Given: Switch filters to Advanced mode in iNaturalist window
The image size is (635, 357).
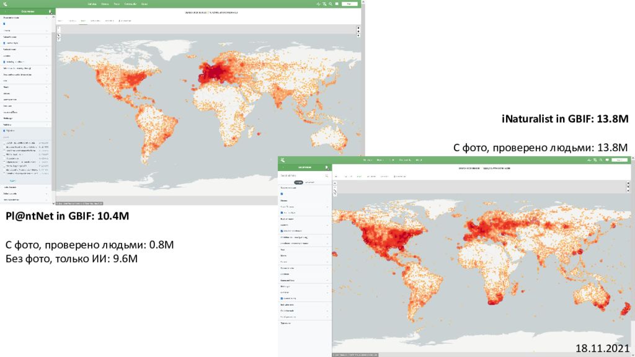Looking at the screenshot, I should point(309,183).
